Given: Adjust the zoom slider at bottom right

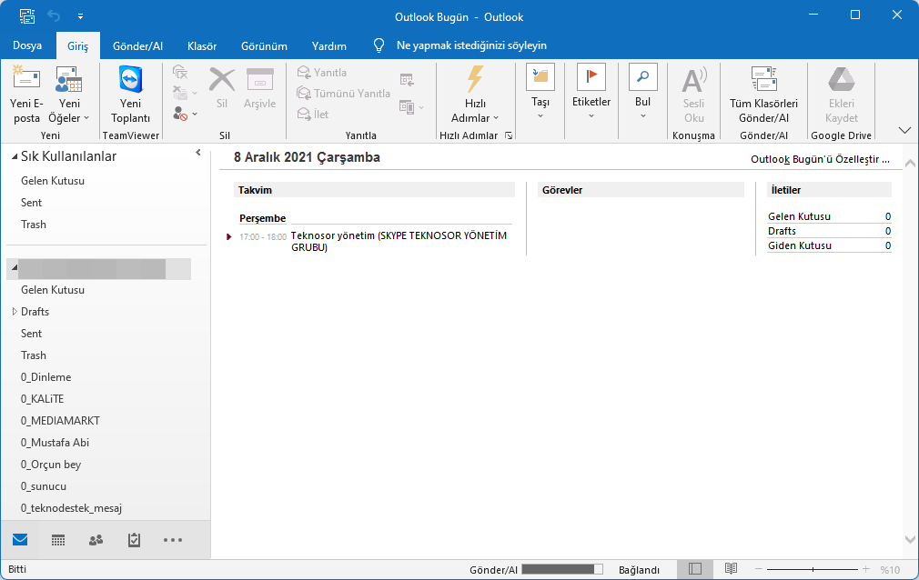Looking at the screenshot, I should point(814,567).
